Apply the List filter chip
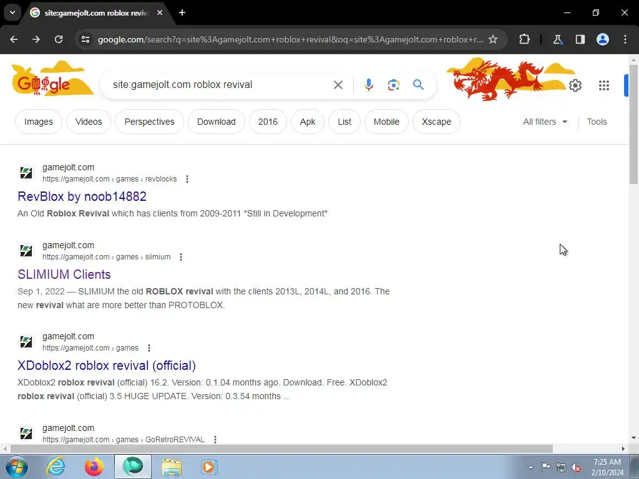 click(344, 122)
